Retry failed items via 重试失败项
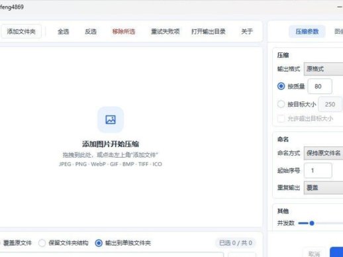The image size is (343, 257). 166,32
